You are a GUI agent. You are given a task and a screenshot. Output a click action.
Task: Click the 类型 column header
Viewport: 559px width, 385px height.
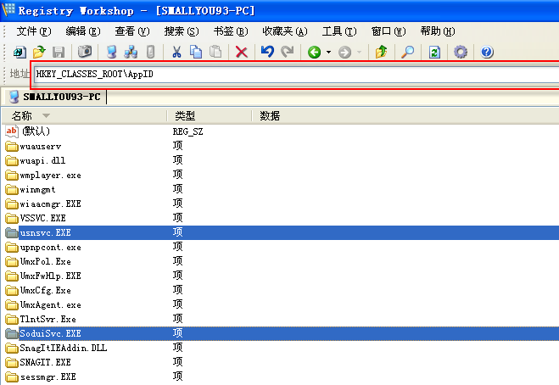[x=209, y=116]
